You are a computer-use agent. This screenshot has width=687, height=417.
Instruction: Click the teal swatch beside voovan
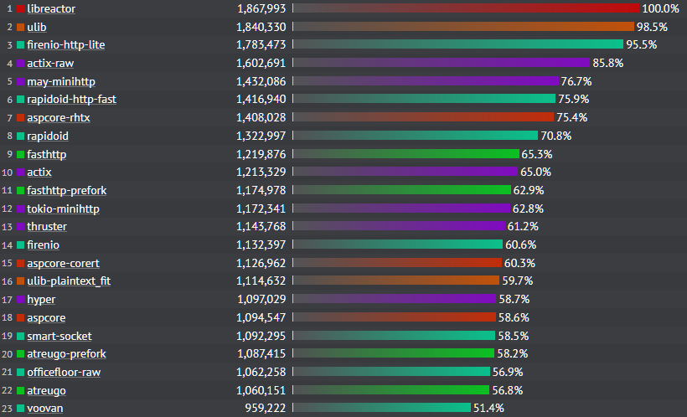(x=20, y=409)
